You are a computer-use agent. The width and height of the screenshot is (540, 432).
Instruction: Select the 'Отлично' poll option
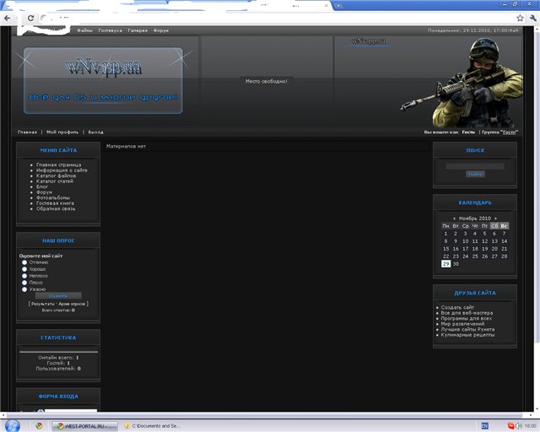point(24,262)
